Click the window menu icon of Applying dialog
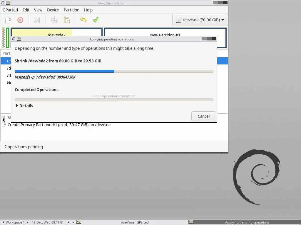 [x=14, y=39]
